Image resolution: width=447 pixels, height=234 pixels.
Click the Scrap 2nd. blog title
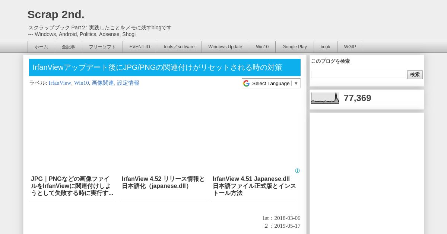point(56,14)
